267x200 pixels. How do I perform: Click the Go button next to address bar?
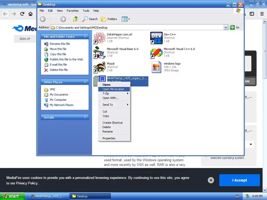[x=235, y=27]
